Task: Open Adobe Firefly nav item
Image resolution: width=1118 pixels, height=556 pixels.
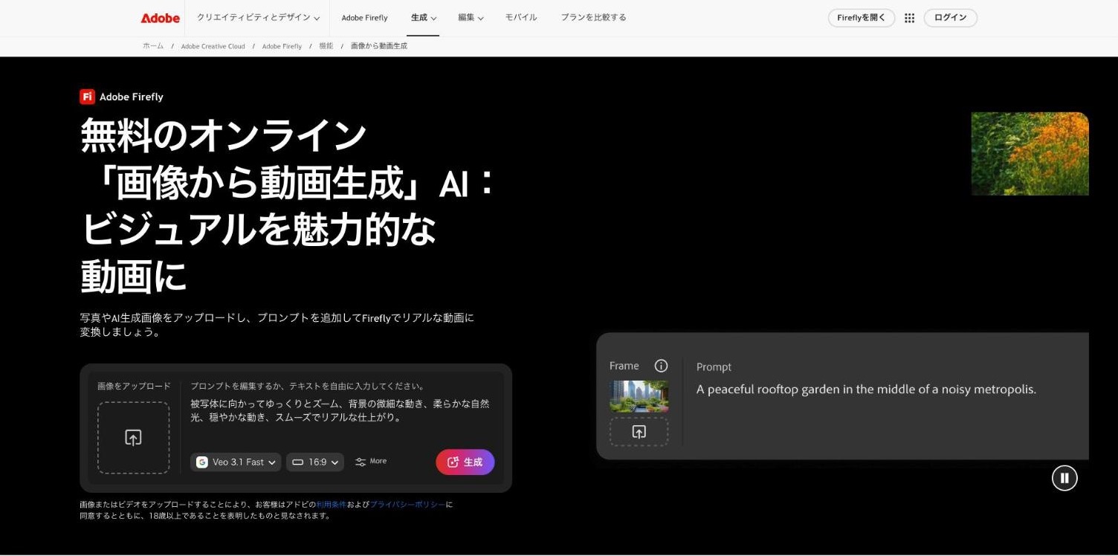Action: [x=364, y=18]
